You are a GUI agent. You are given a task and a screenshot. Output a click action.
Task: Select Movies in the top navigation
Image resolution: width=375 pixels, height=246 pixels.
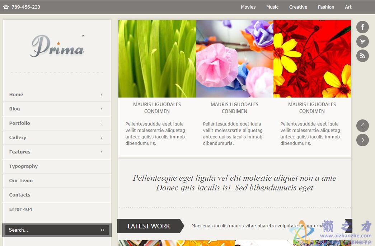click(248, 7)
